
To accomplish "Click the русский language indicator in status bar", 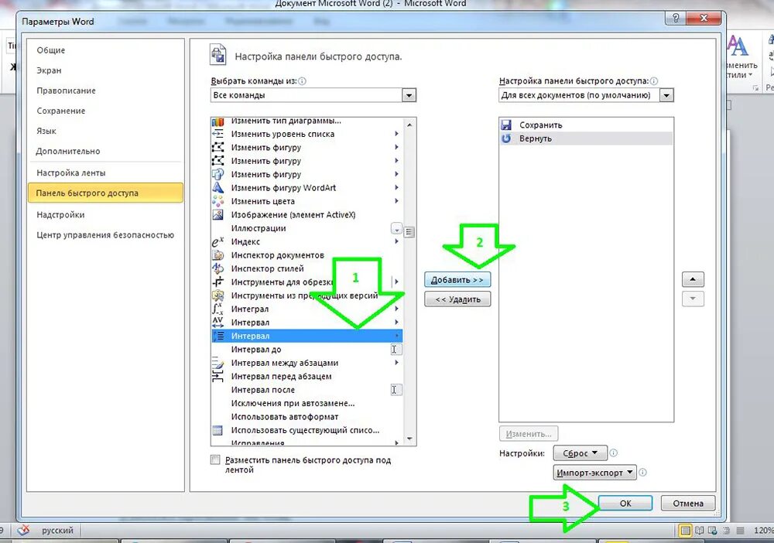I will pyautogui.click(x=57, y=531).
